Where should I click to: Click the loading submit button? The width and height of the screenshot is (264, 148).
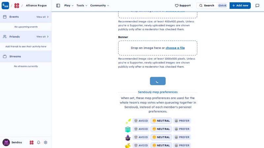(x=158, y=81)
